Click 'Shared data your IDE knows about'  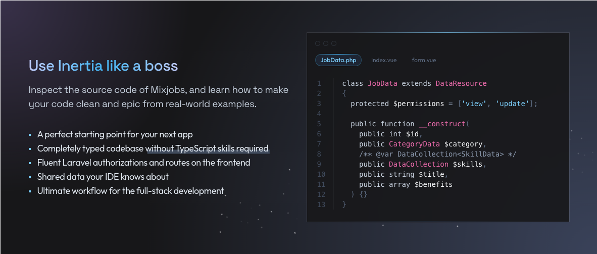pos(103,177)
